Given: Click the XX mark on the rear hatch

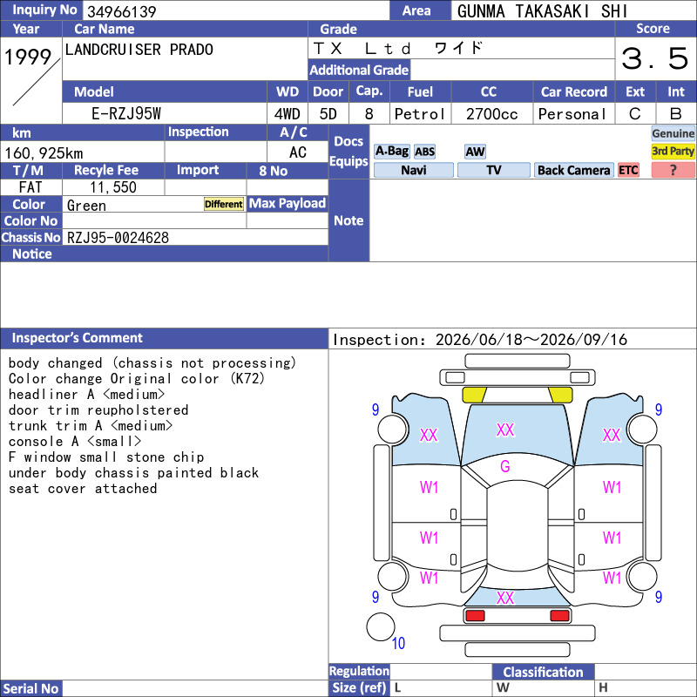Looking at the screenshot, I should (x=505, y=598).
